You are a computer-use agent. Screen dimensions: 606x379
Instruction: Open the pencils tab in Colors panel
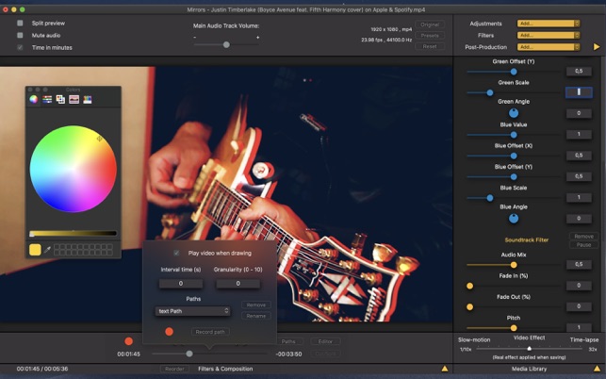coord(88,99)
